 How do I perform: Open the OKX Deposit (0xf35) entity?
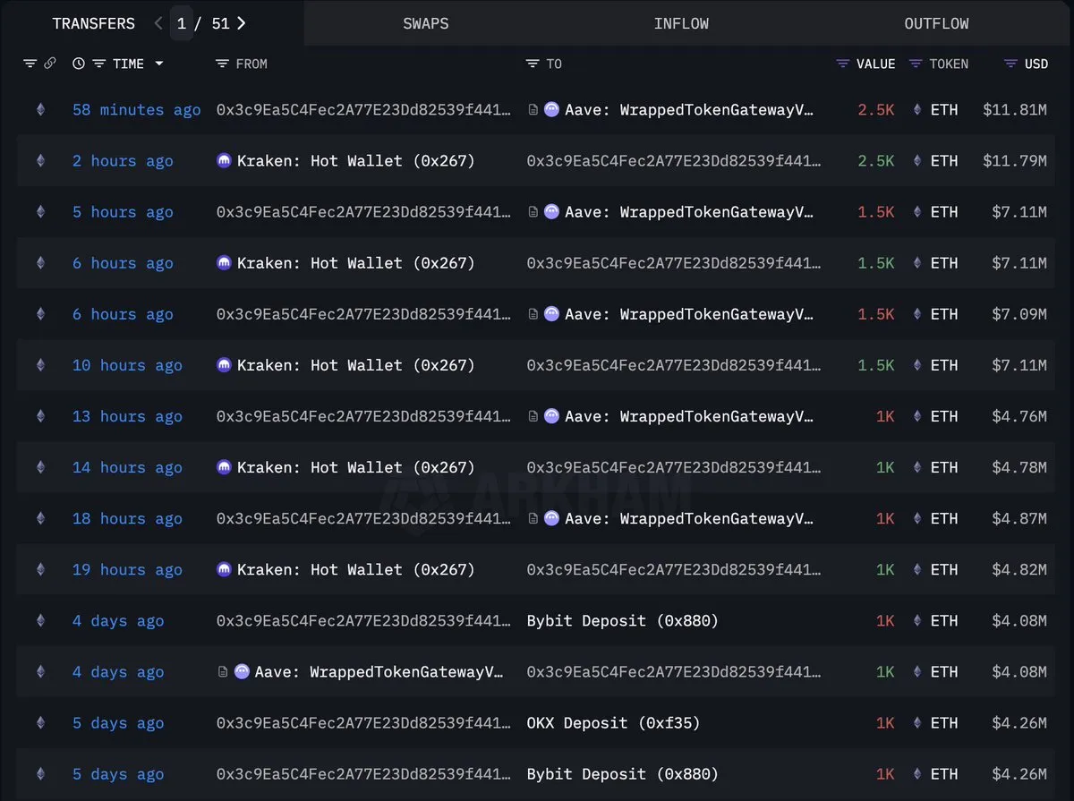613,722
